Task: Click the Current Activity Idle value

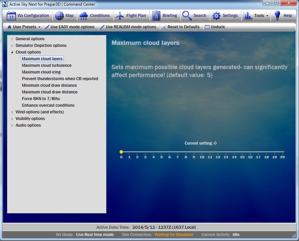Action: pyautogui.click(x=236, y=235)
